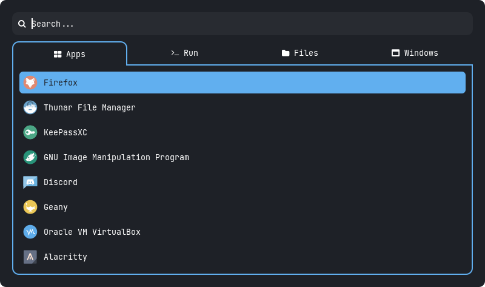Screen dimensions: 485x287
Task: Focus the Search text field
Action: (242, 24)
